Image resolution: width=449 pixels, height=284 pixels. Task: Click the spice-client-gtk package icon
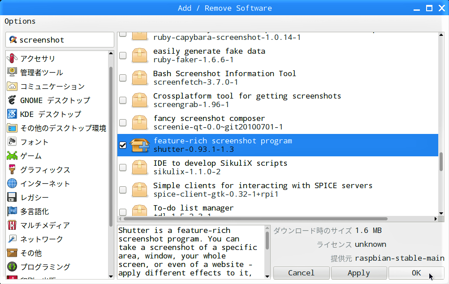click(x=140, y=190)
